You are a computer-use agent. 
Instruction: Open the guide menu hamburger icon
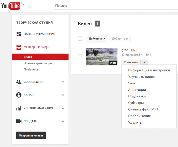click(31, 6)
